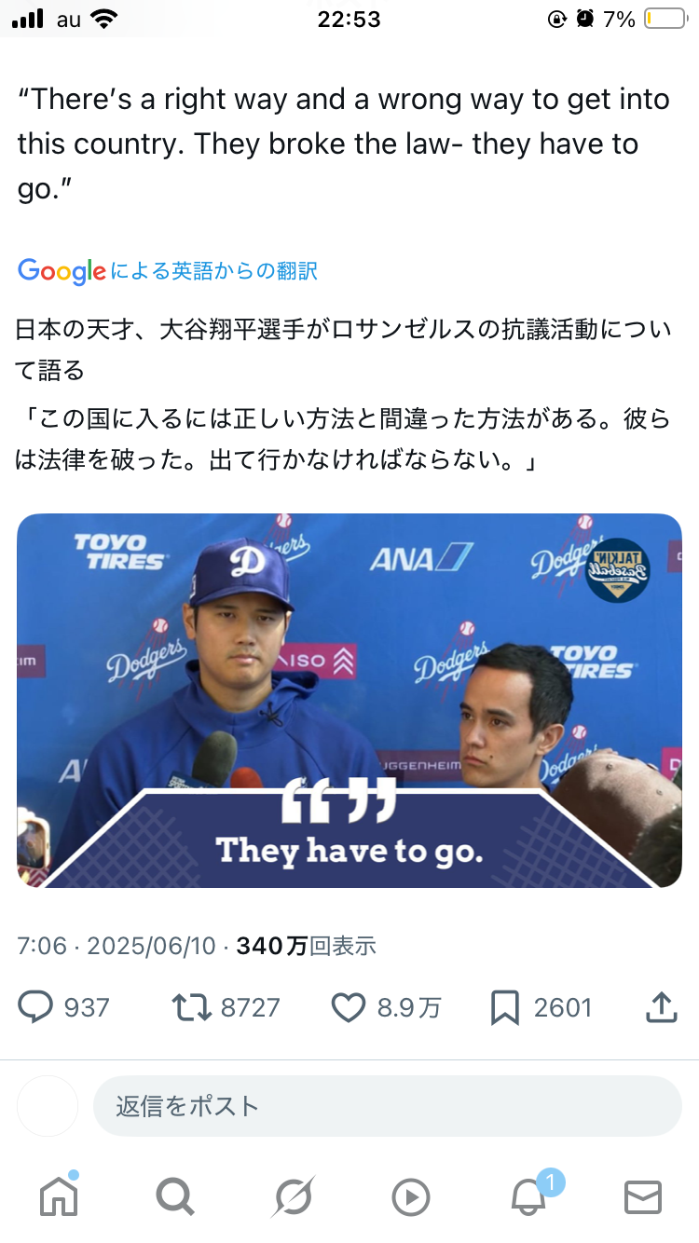
Task: Open the share upload icon
Action: (x=661, y=1006)
